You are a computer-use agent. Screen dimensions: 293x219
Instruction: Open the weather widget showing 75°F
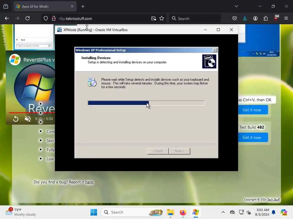[x=21, y=212]
